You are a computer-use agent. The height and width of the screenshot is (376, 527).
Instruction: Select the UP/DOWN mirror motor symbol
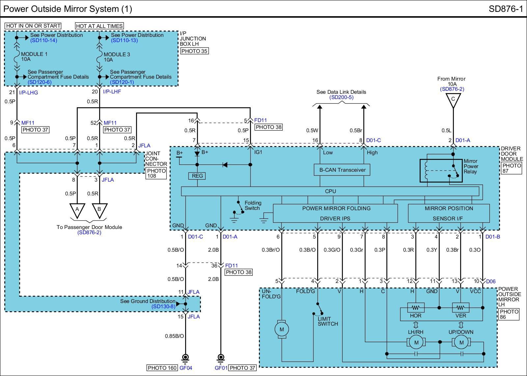coord(461,342)
